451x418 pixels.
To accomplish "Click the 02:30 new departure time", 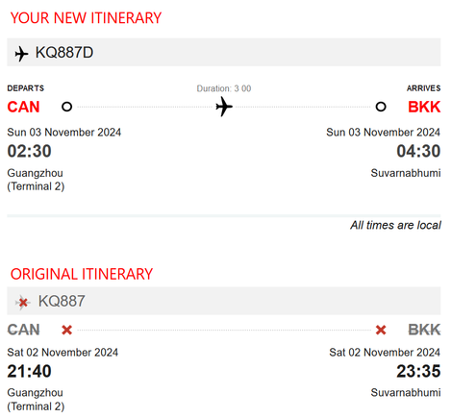I will (x=29, y=151).
